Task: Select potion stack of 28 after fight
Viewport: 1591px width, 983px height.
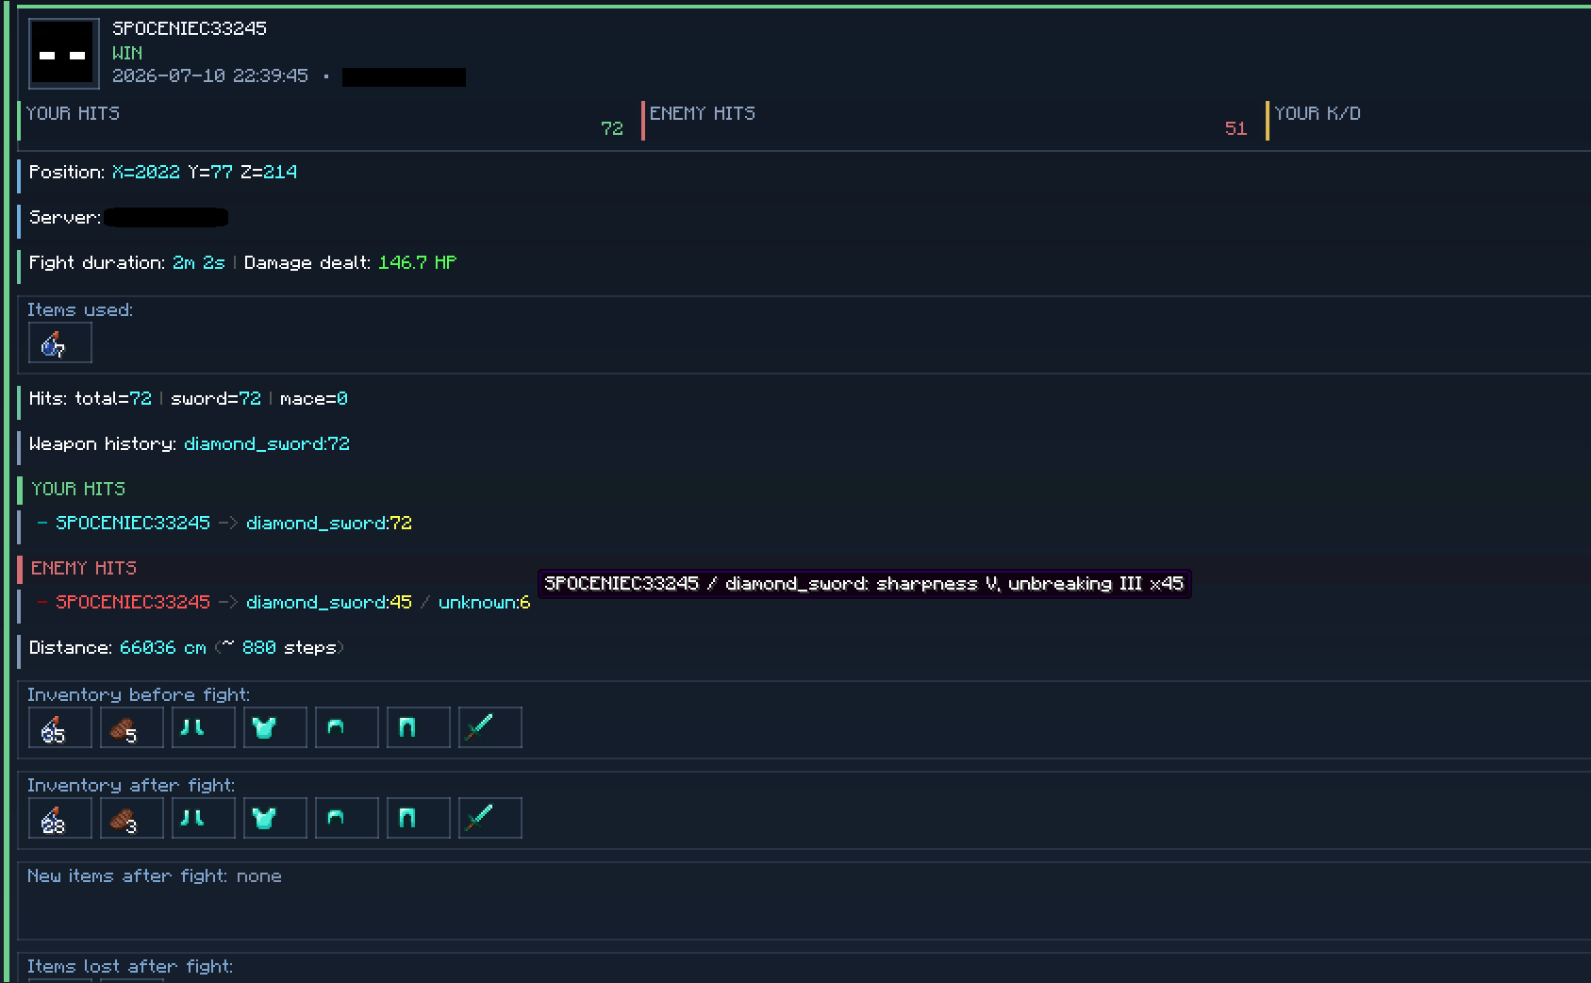Action: click(60, 818)
